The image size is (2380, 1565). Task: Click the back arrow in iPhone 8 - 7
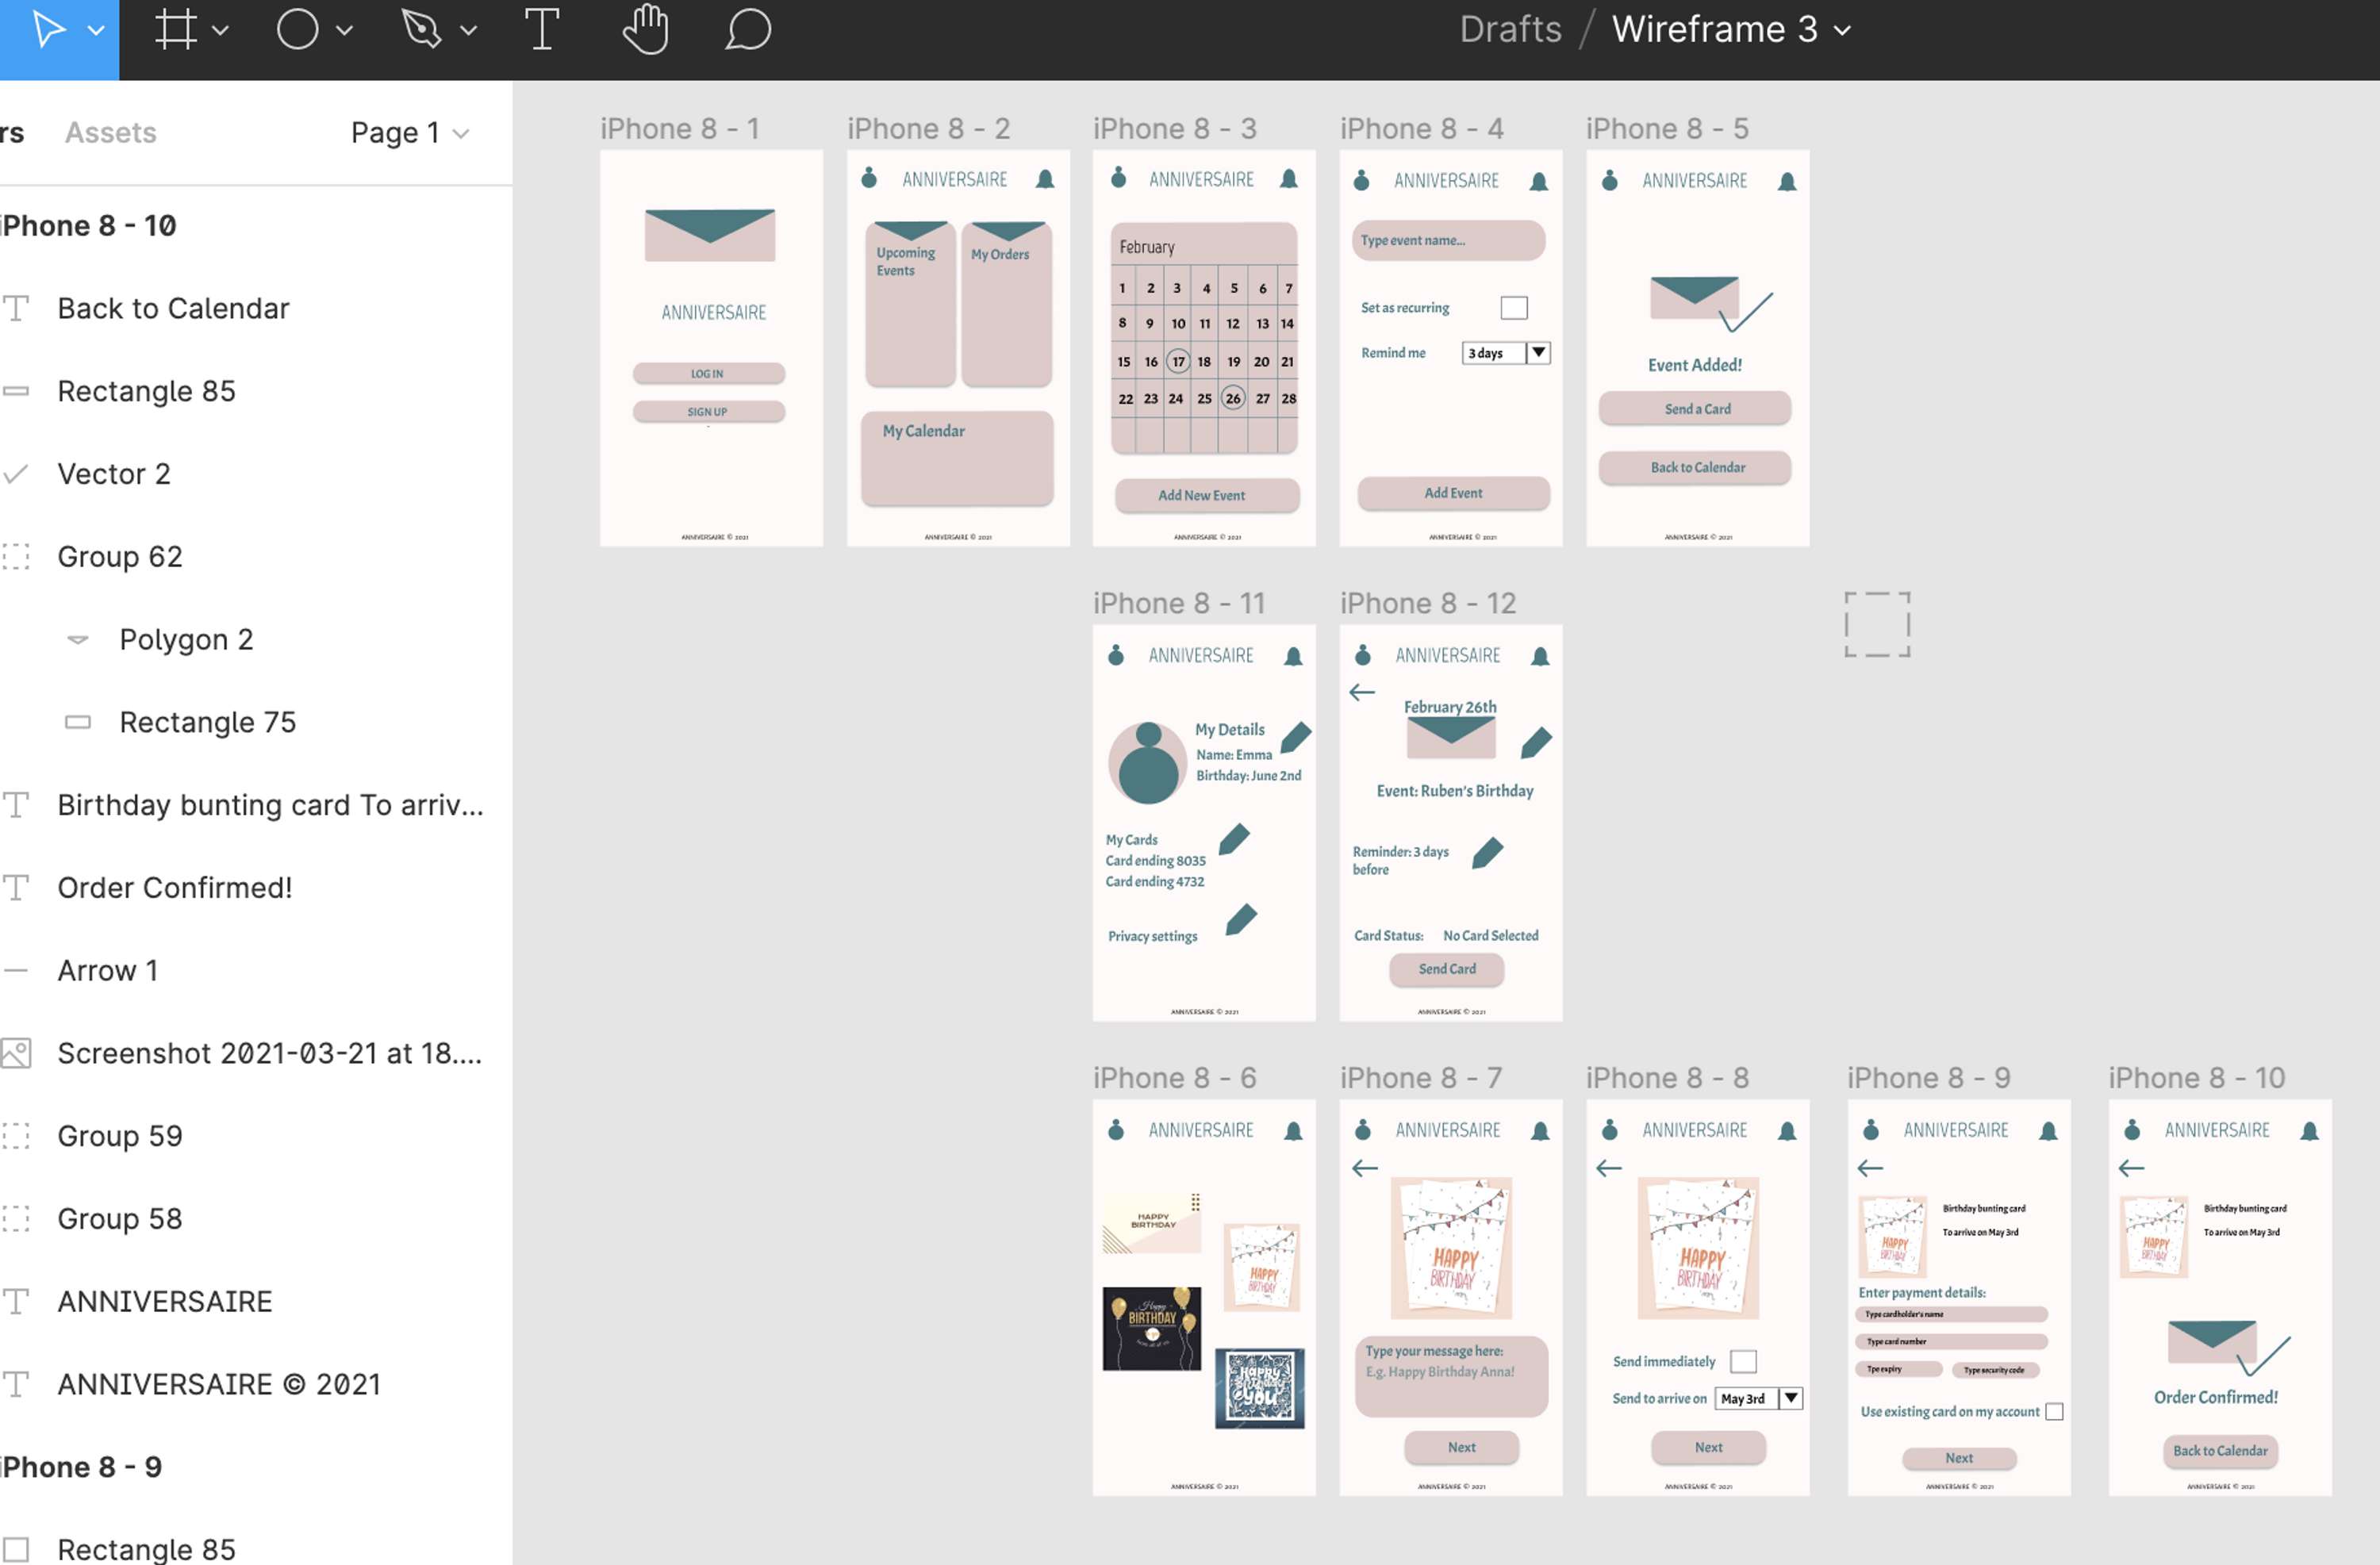[1364, 1168]
